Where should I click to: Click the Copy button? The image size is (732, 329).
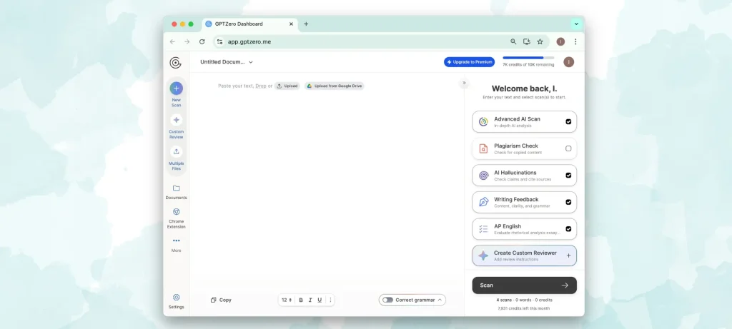[x=222, y=300]
